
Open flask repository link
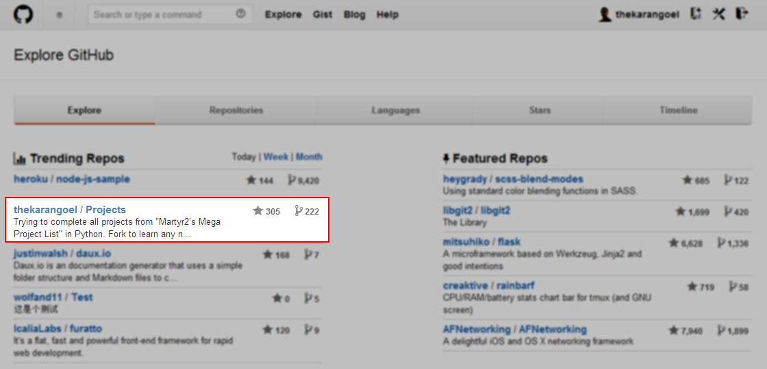pos(510,242)
